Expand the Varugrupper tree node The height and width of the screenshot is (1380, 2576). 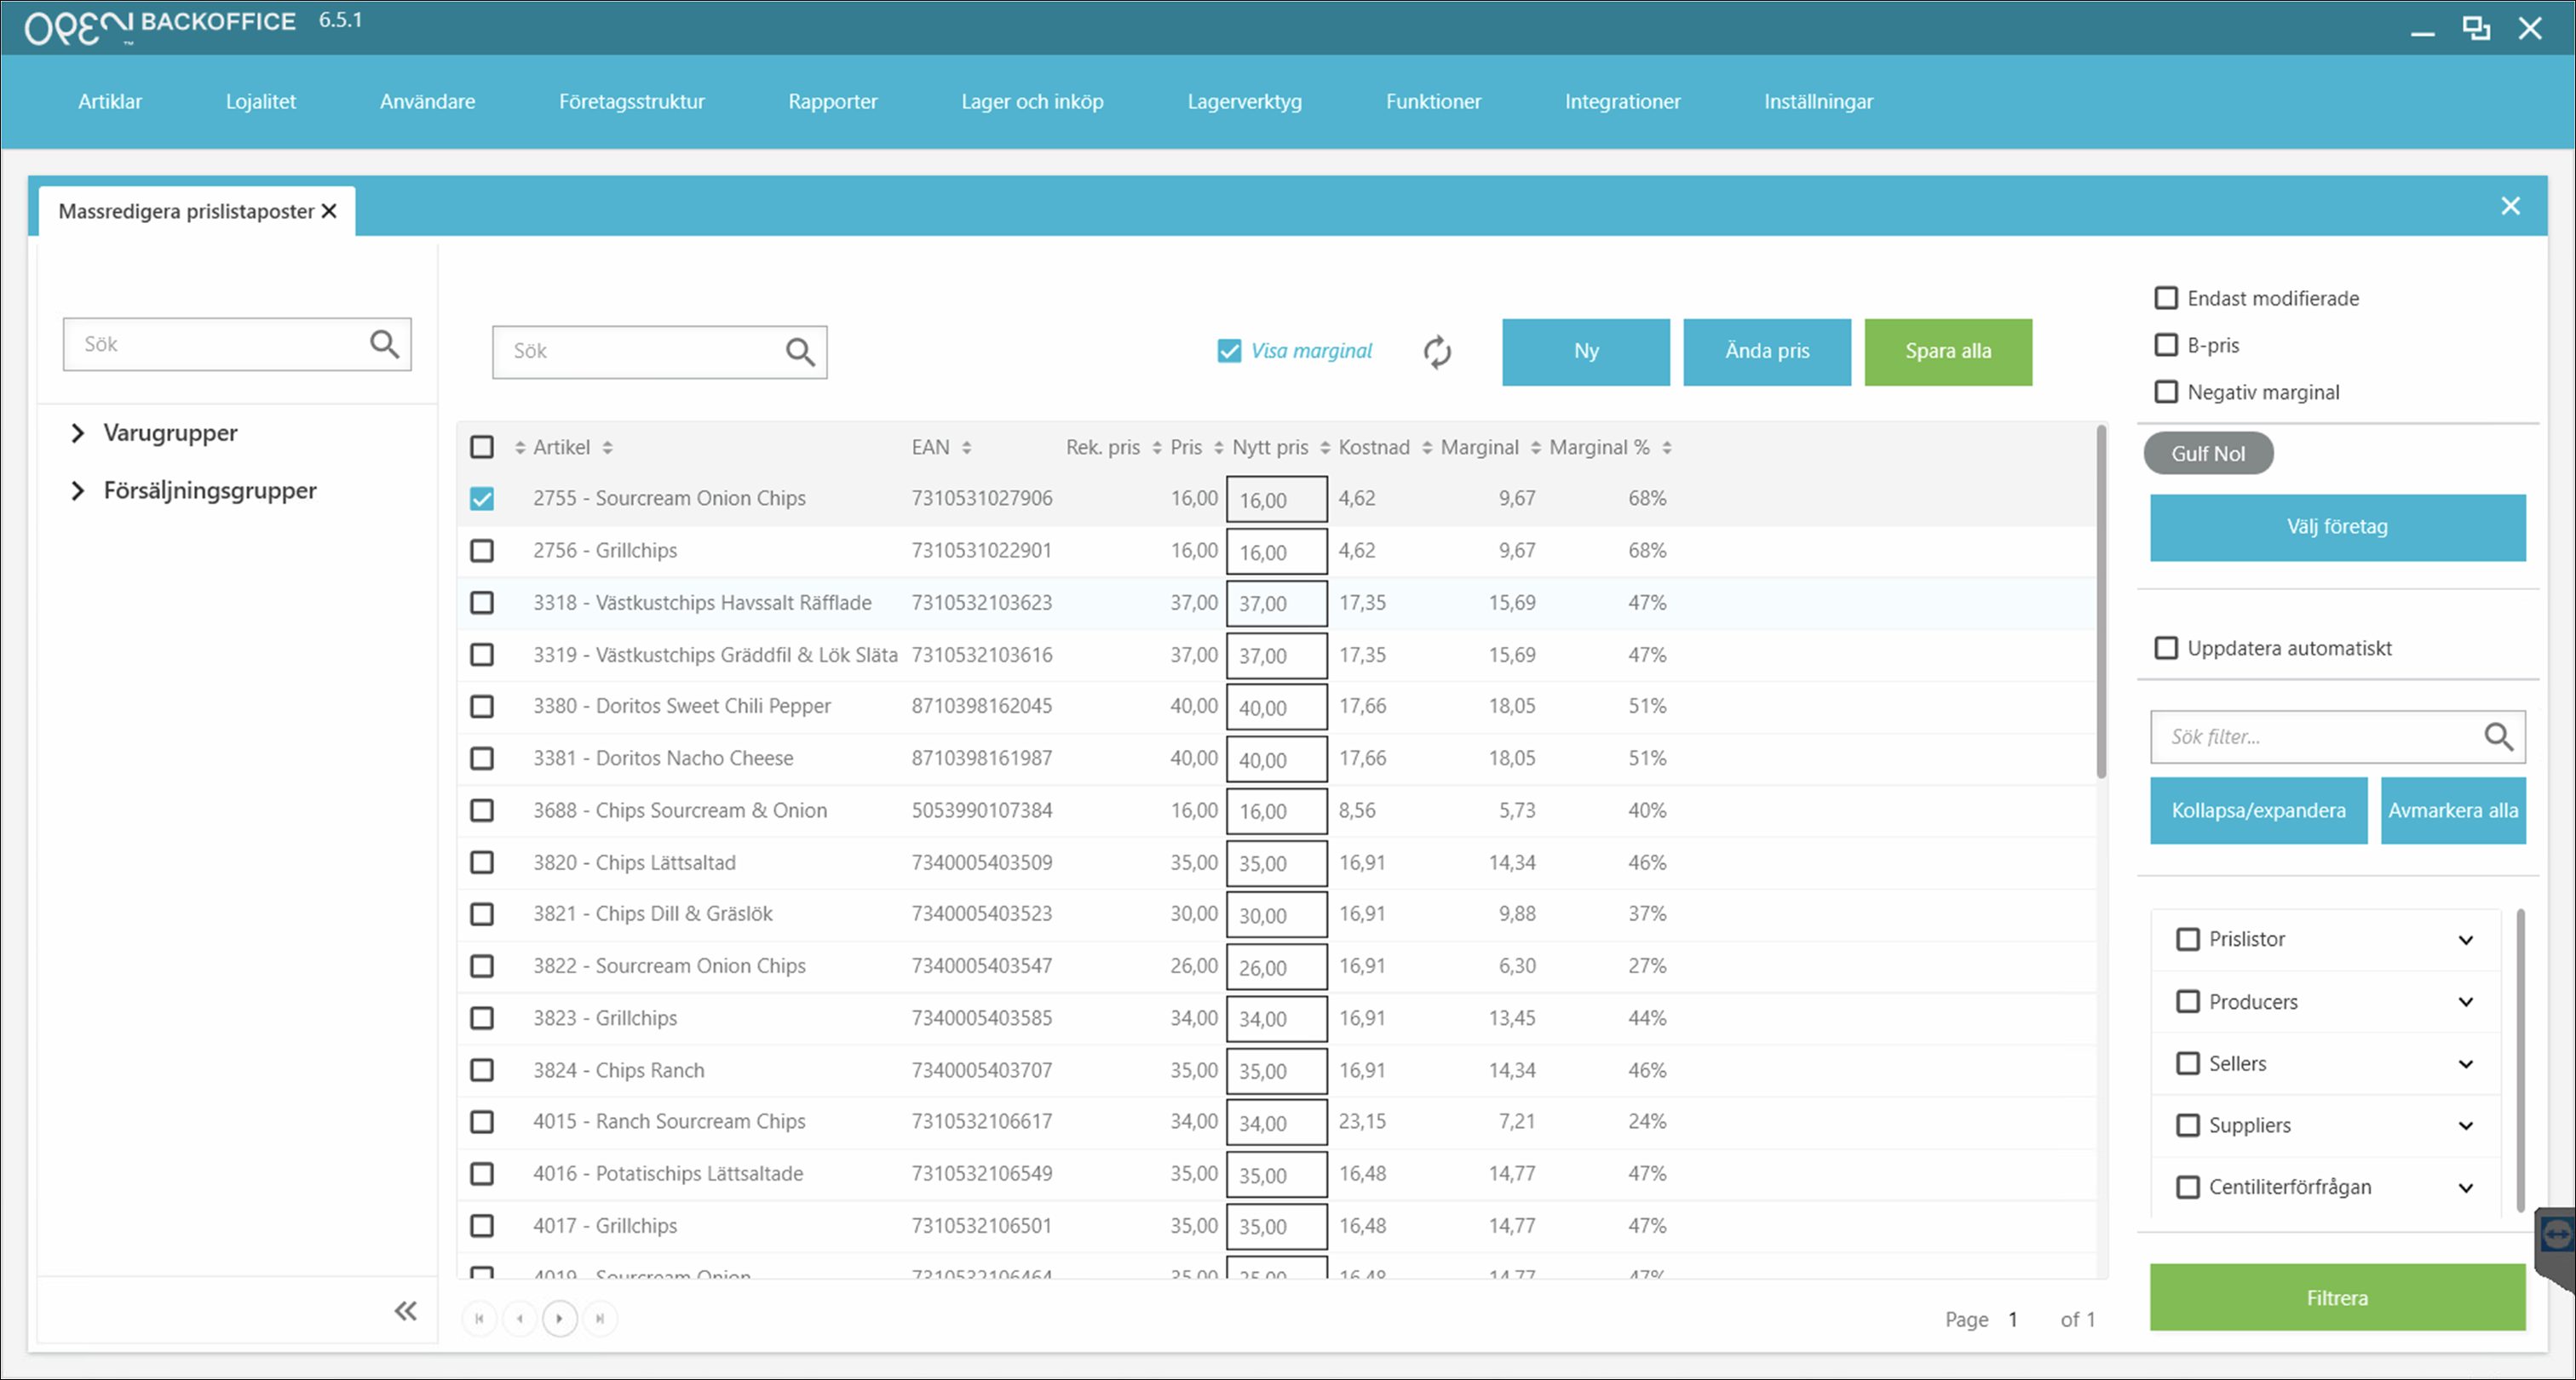coord(78,432)
